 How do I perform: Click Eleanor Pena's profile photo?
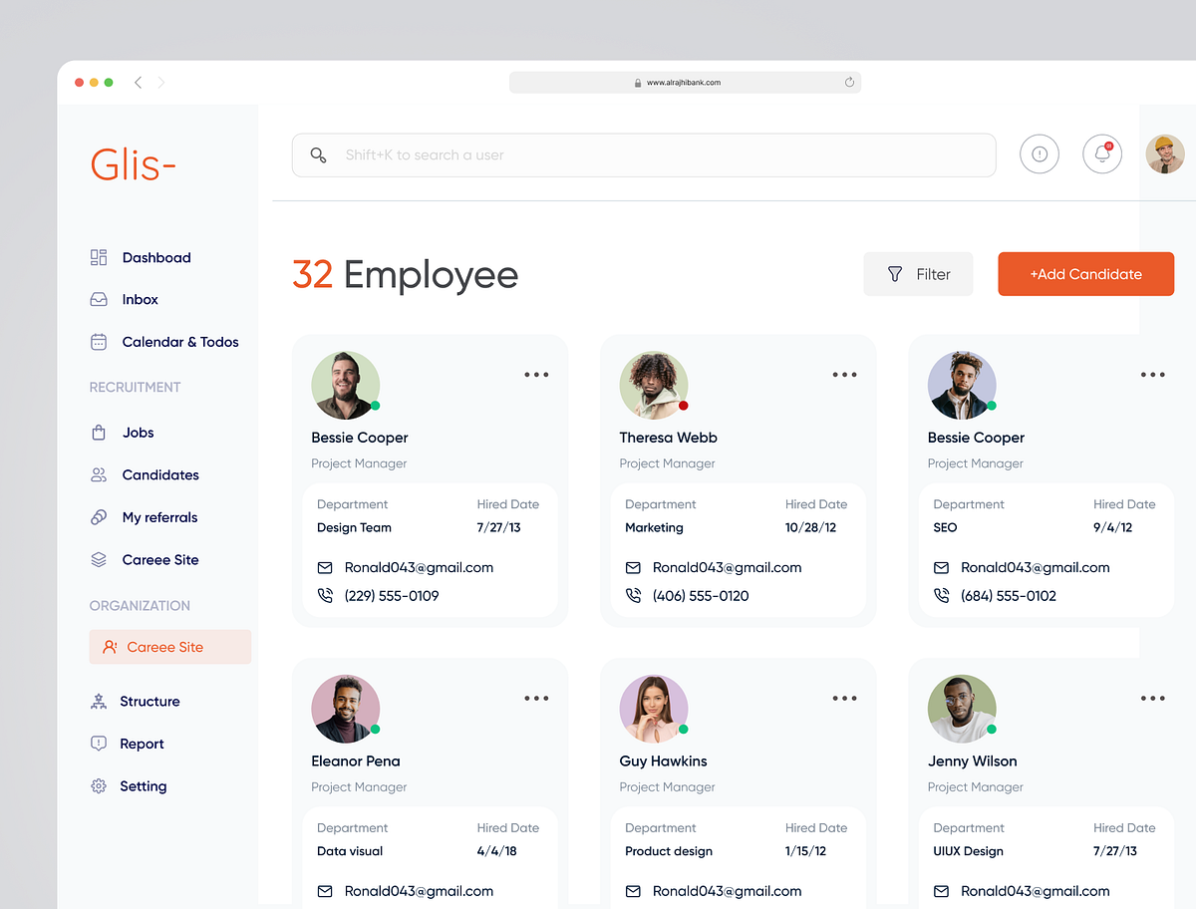pos(345,709)
